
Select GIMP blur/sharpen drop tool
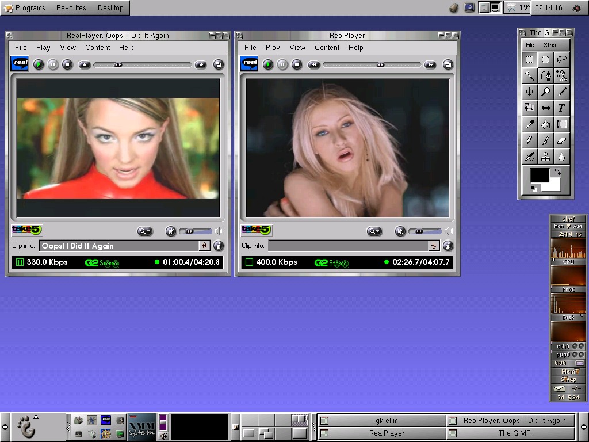tap(561, 157)
